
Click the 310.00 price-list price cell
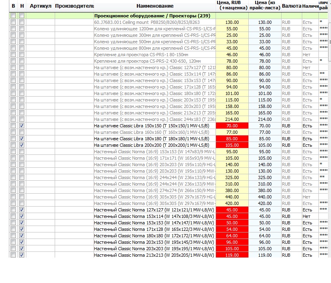click(265, 184)
